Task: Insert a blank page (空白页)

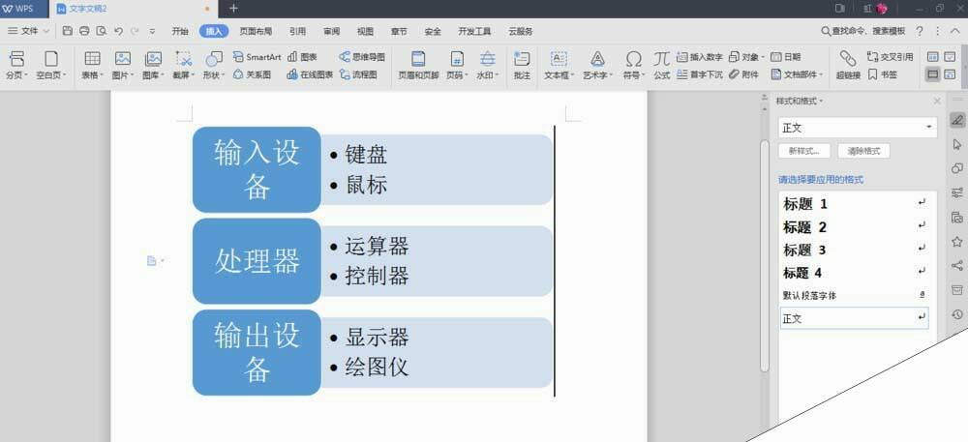Action: pyautogui.click(x=50, y=66)
